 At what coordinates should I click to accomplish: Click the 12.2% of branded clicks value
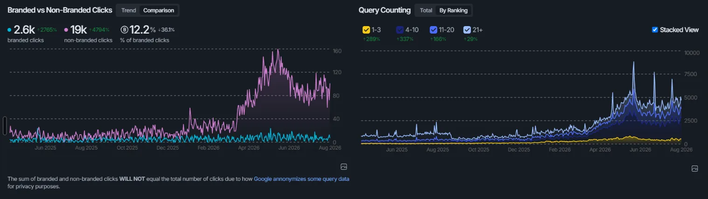click(142, 30)
